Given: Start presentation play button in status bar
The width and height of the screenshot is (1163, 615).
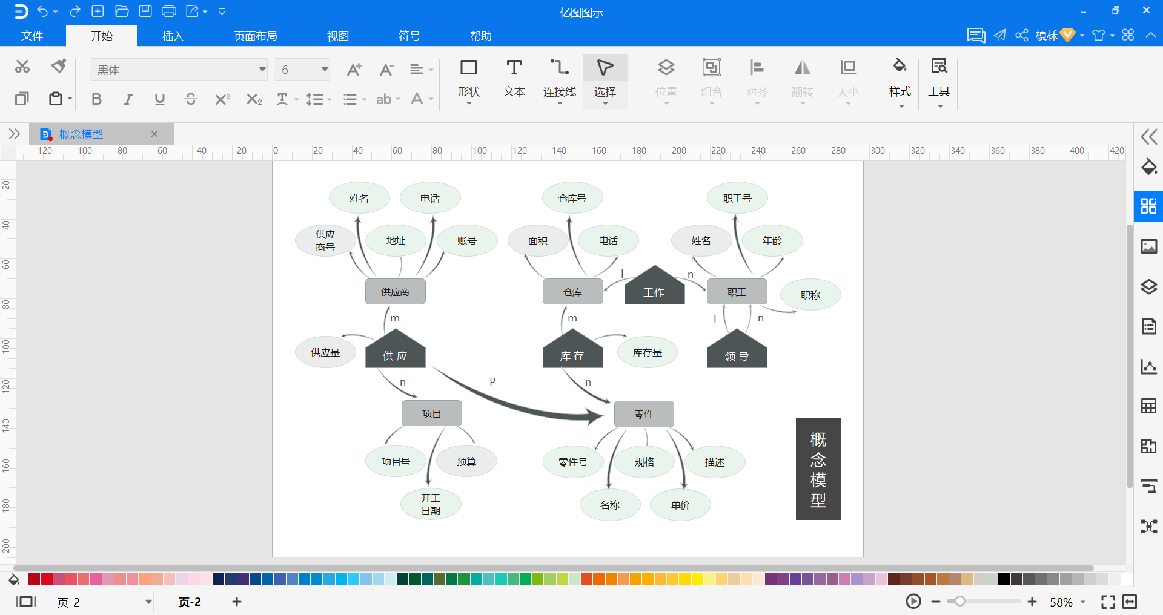Looking at the screenshot, I should [913, 602].
